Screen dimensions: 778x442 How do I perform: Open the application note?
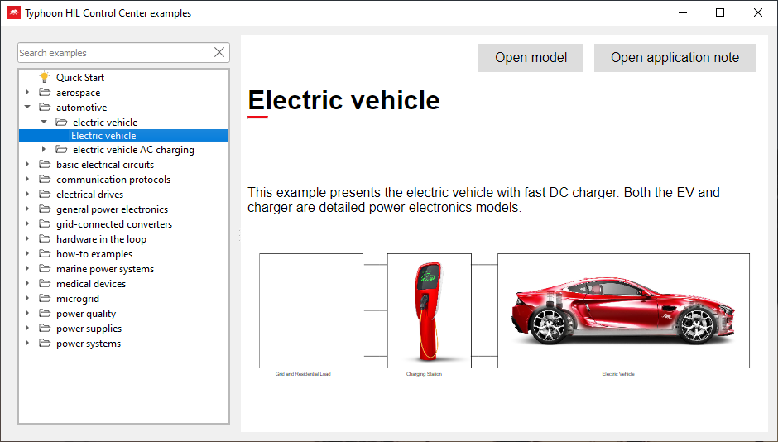pyautogui.click(x=675, y=58)
